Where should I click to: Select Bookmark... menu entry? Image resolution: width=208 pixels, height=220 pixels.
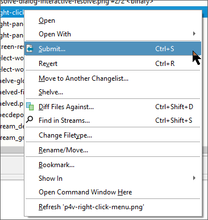tap(113, 165)
